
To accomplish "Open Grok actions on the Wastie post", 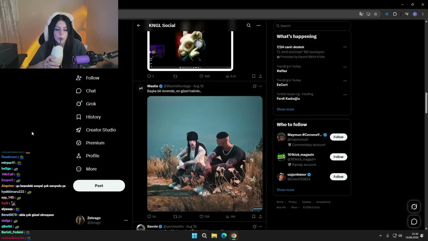I will (254, 86).
